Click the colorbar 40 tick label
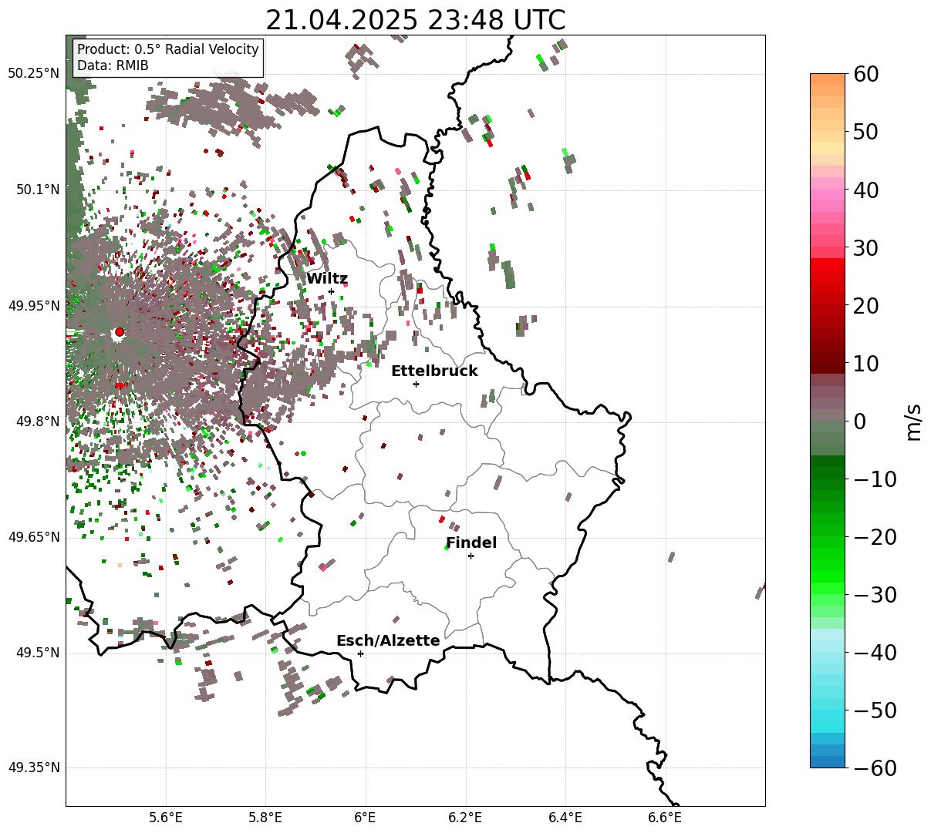Screen dimensions: 931x833 click(865, 190)
